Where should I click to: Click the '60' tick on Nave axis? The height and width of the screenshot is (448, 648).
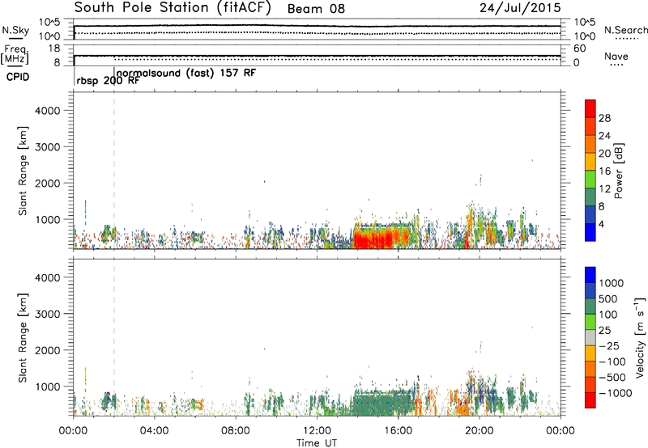pos(579,49)
